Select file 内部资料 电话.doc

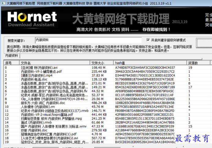34,79
